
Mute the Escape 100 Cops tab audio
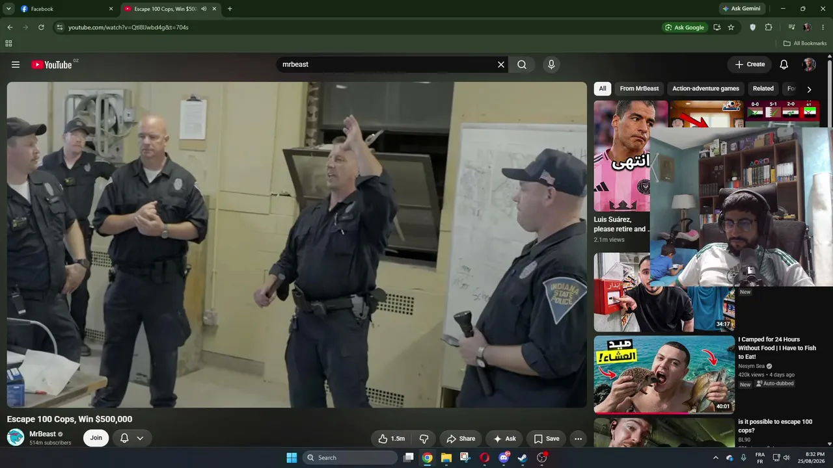pyautogui.click(x=204, y=9)
